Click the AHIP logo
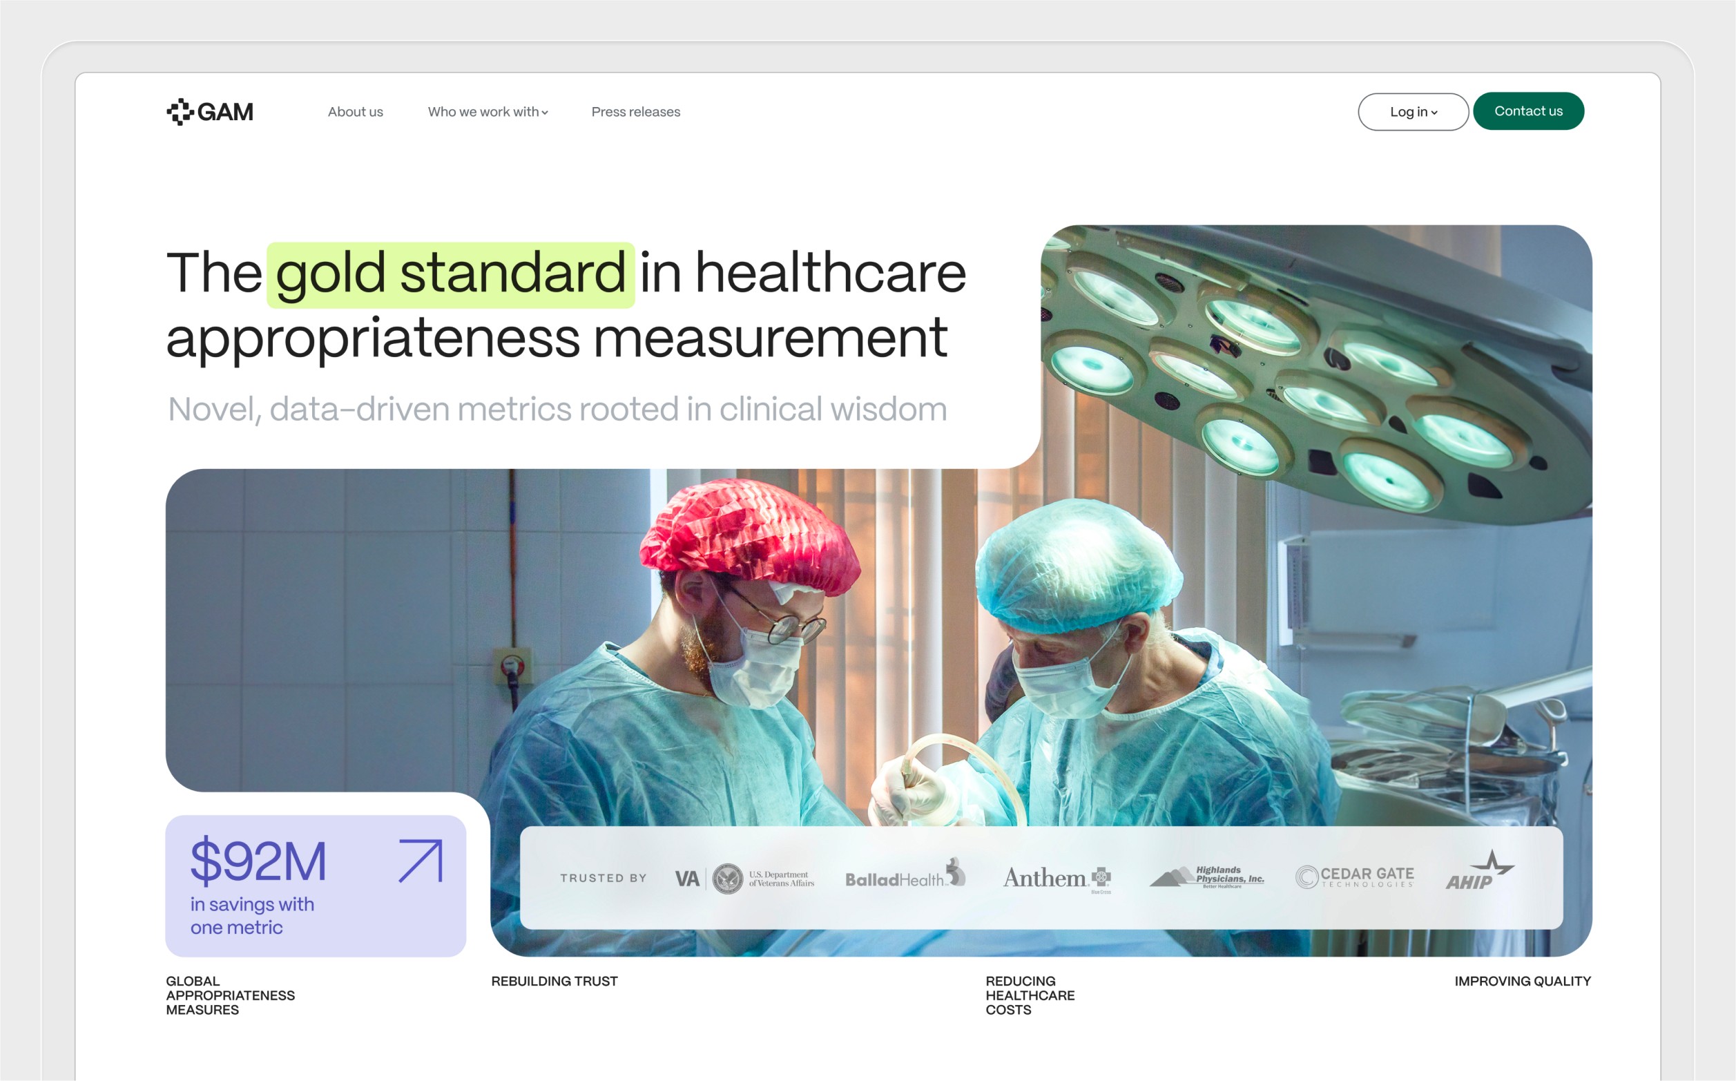 pos(1479,870)
